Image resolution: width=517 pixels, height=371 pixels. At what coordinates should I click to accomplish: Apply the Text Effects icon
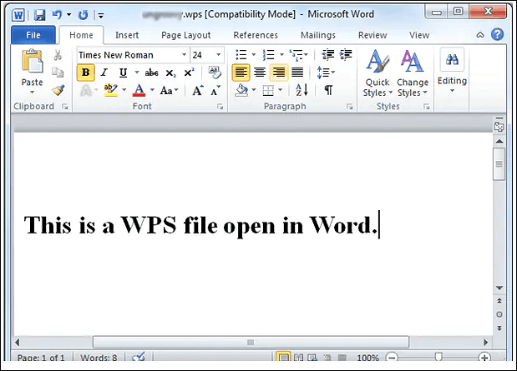[86, 90]
